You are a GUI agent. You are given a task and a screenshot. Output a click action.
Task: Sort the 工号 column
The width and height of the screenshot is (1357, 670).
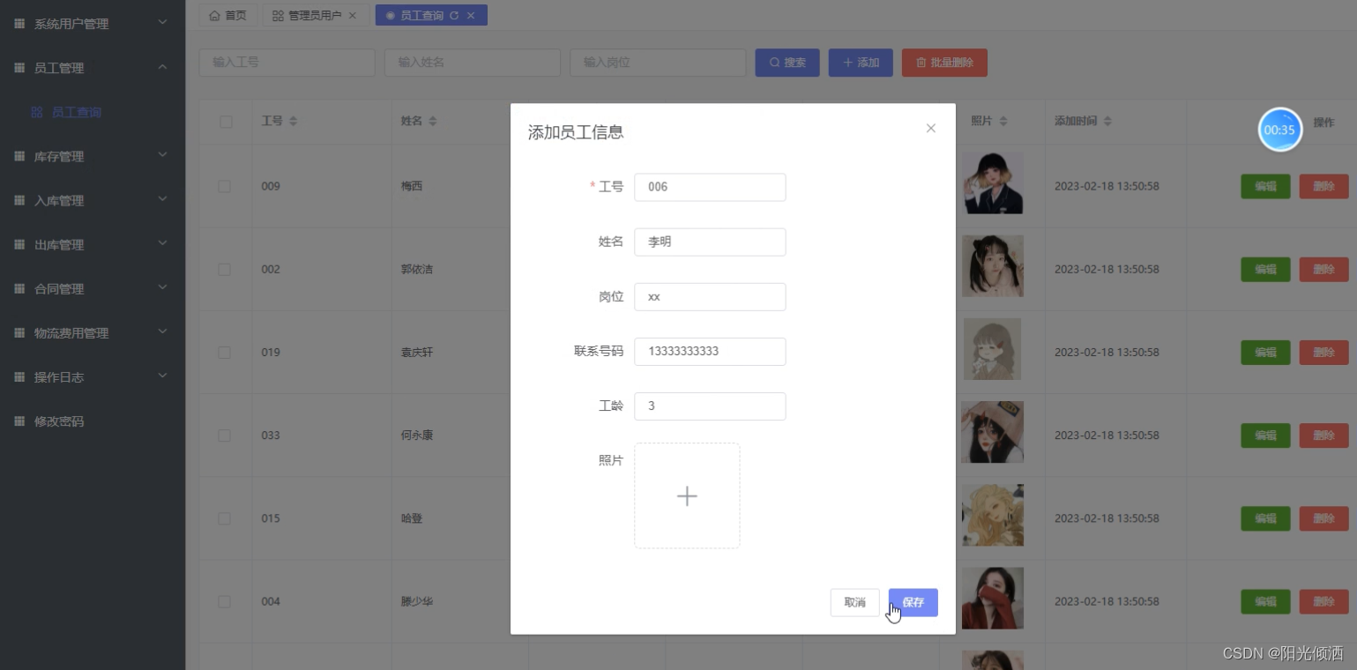(x=293, y=121)
